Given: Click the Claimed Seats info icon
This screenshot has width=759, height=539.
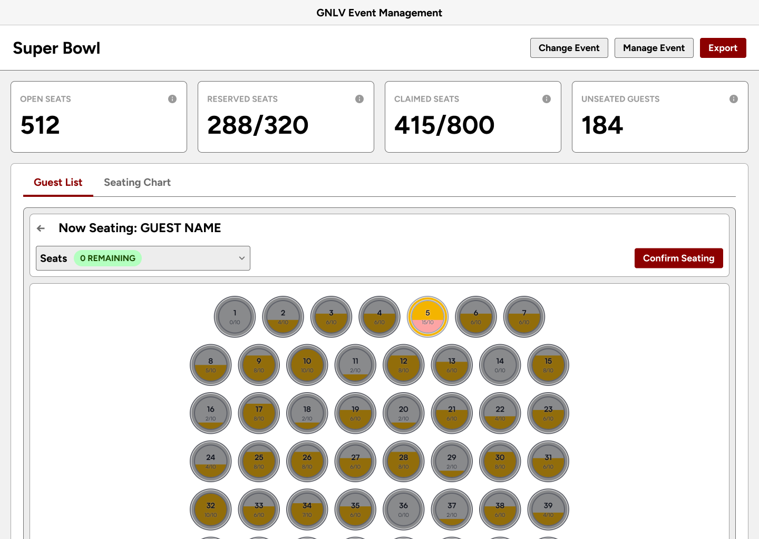Looking at the screenshot, I should (547, 99).
